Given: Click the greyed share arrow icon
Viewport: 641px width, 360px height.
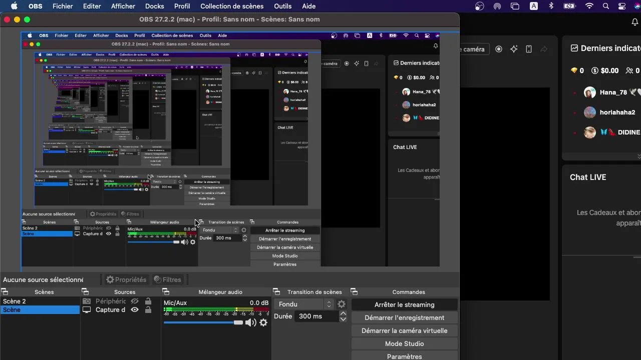Looking at the screenshot, I should (544, 49).
